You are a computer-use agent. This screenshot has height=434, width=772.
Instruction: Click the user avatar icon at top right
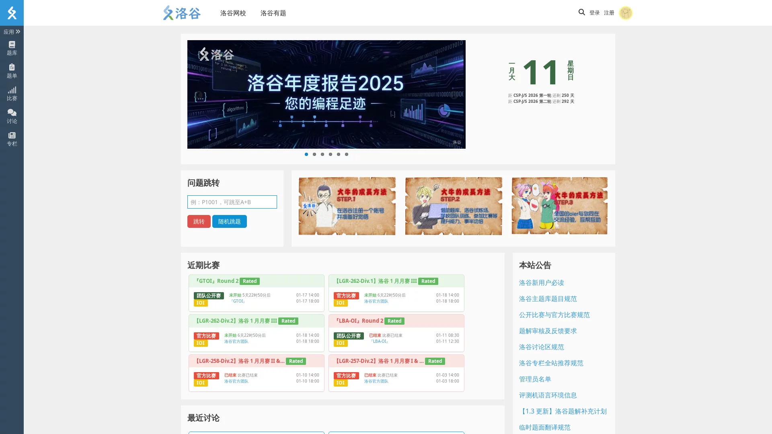click(x=625, y=13)
